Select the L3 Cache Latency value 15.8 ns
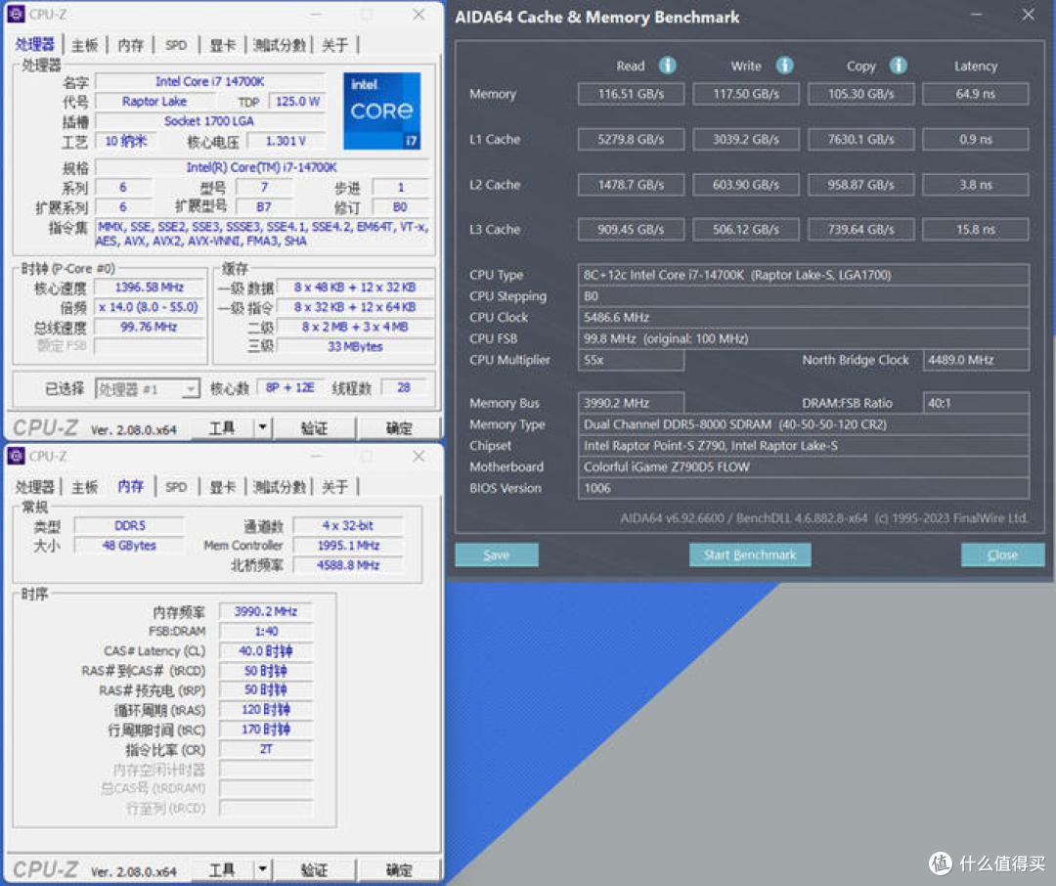Viewport: 1056px width, 886px height. pos(975,230)
